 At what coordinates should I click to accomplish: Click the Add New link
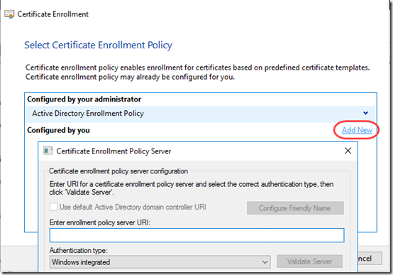click(x=357, y=130)
